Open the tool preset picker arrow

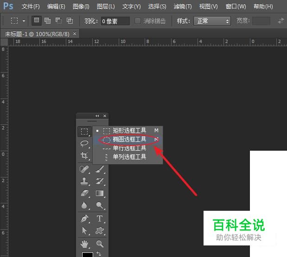click(x=24, y=21)
